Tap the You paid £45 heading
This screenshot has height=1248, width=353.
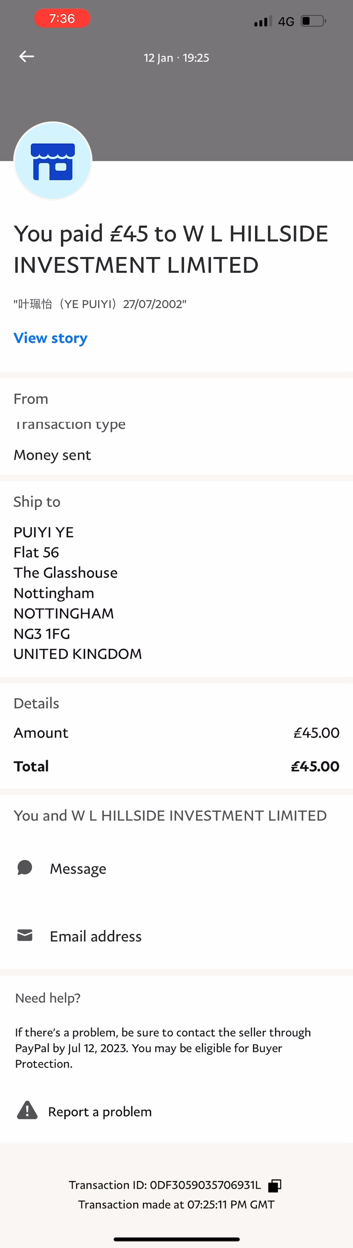(x=171, y=249)
